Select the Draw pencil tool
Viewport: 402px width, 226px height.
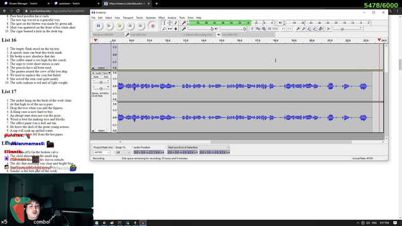tap(176, 23)
